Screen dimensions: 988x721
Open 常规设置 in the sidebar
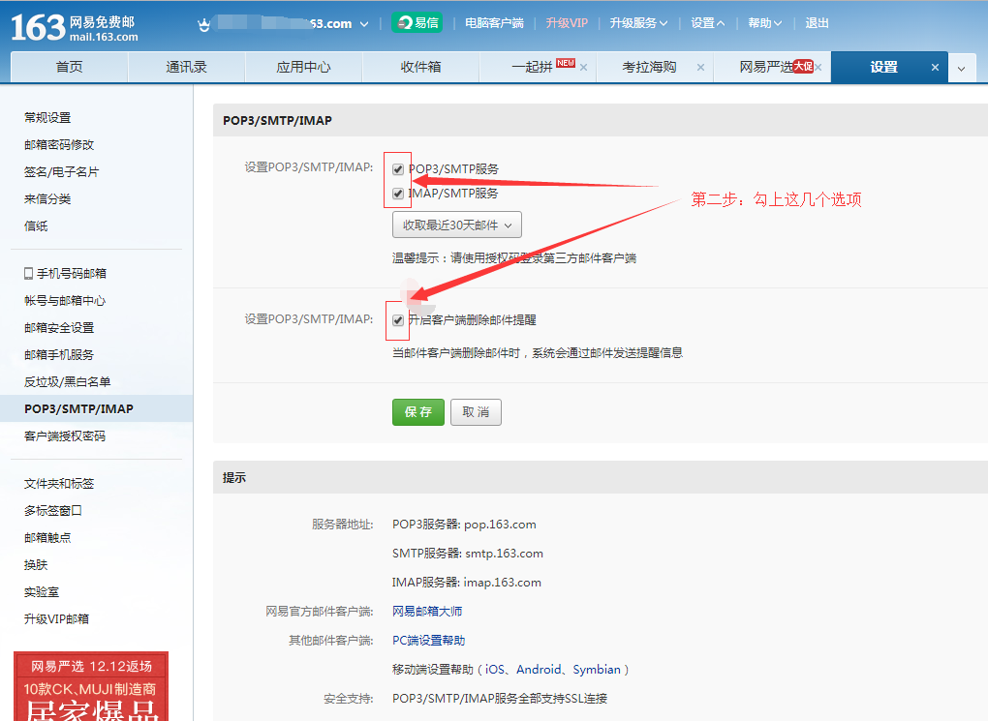tap(47, 118)
